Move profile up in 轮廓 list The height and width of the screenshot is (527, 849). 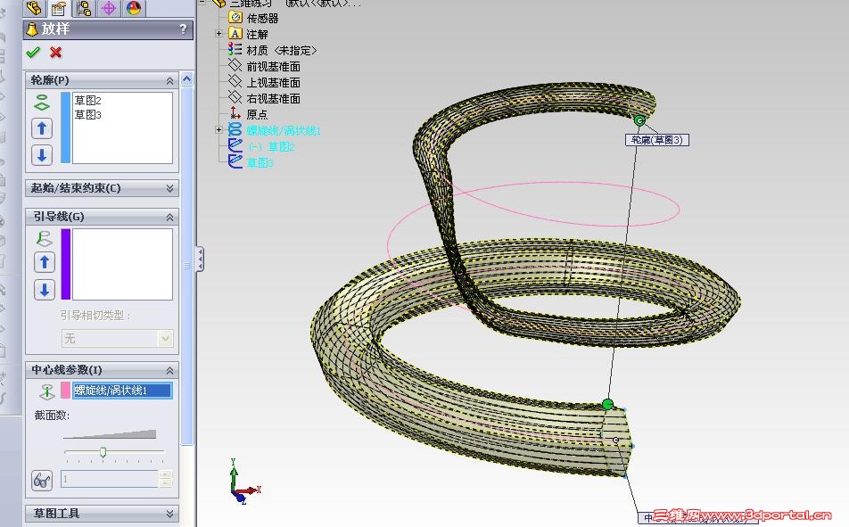click(x=42, y=129)
